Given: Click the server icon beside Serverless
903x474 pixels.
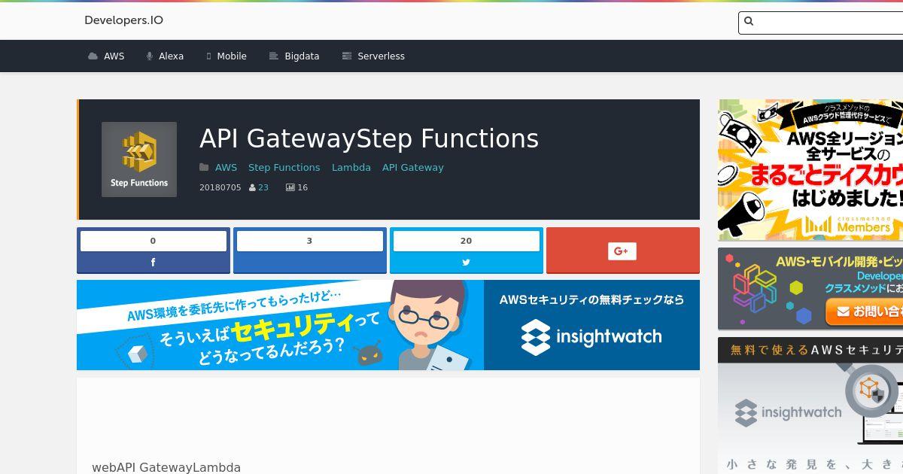Looking at the screenshot, I should point(347,56).
